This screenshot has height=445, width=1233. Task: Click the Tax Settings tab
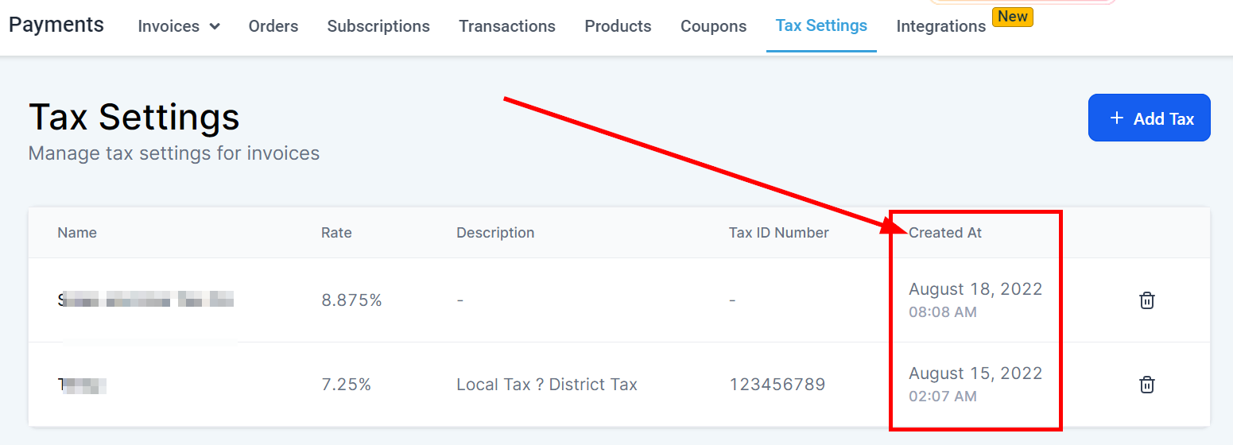[821, 25]
